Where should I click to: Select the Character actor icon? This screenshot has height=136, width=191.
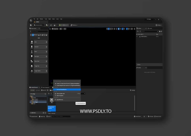(x=32, y=47)
